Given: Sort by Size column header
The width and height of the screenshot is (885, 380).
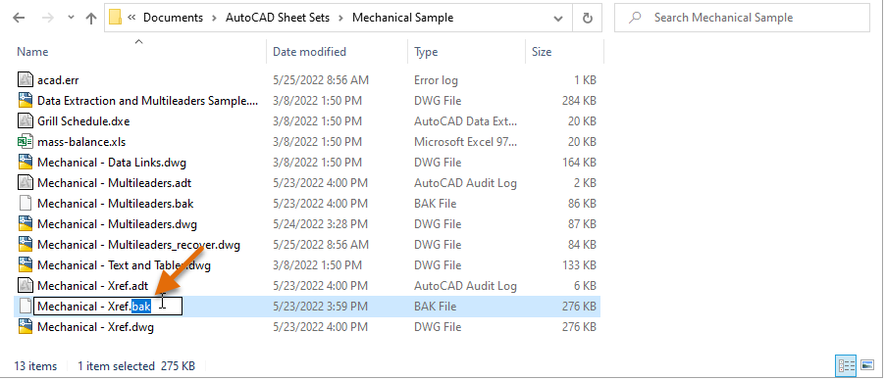Looking at the screenshot, I should pyautogui.click(x=542, y=52).
